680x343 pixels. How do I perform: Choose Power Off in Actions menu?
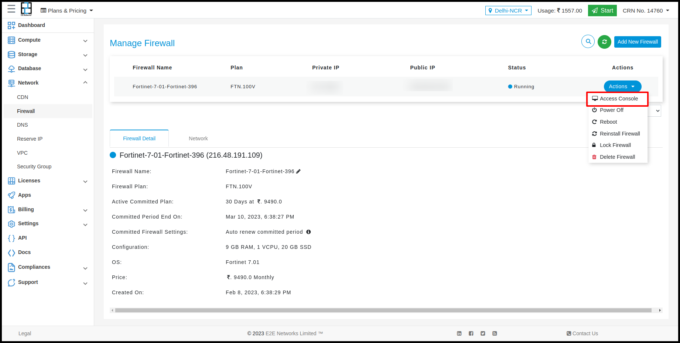pos(618,110)
